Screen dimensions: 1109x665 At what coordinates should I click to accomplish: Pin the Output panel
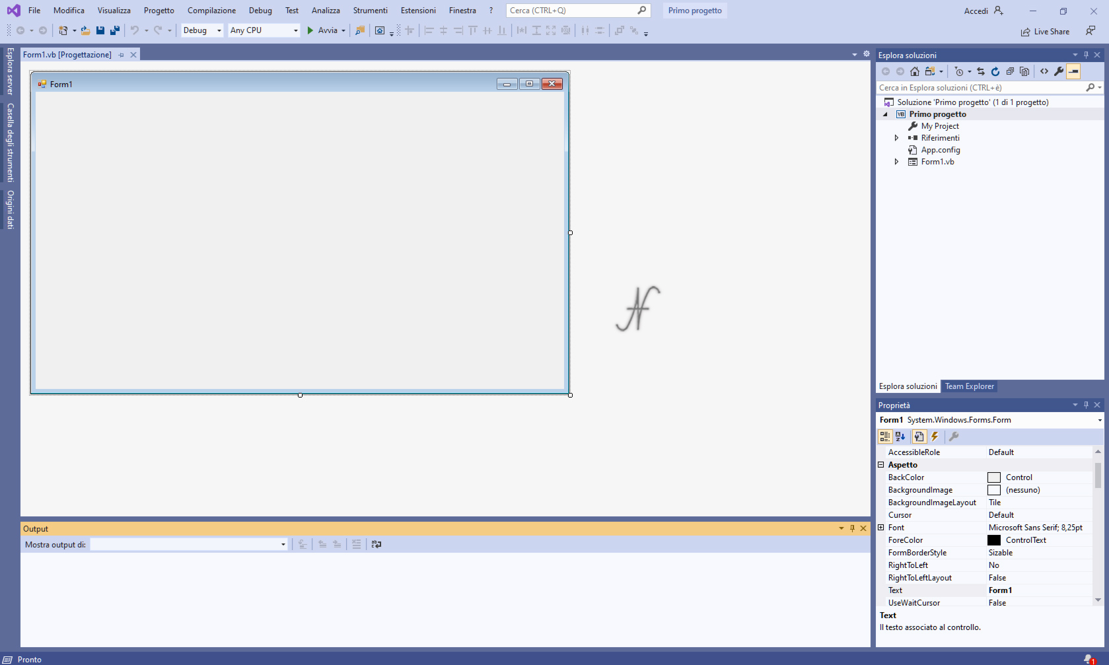pyautogui.click(x=852, y=528)
